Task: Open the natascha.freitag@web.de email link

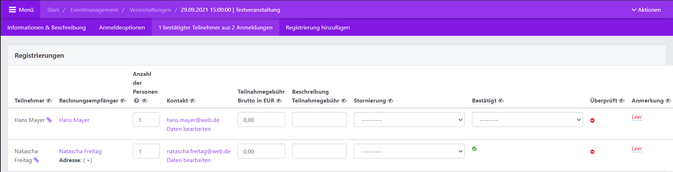Action: coord(199,151)
